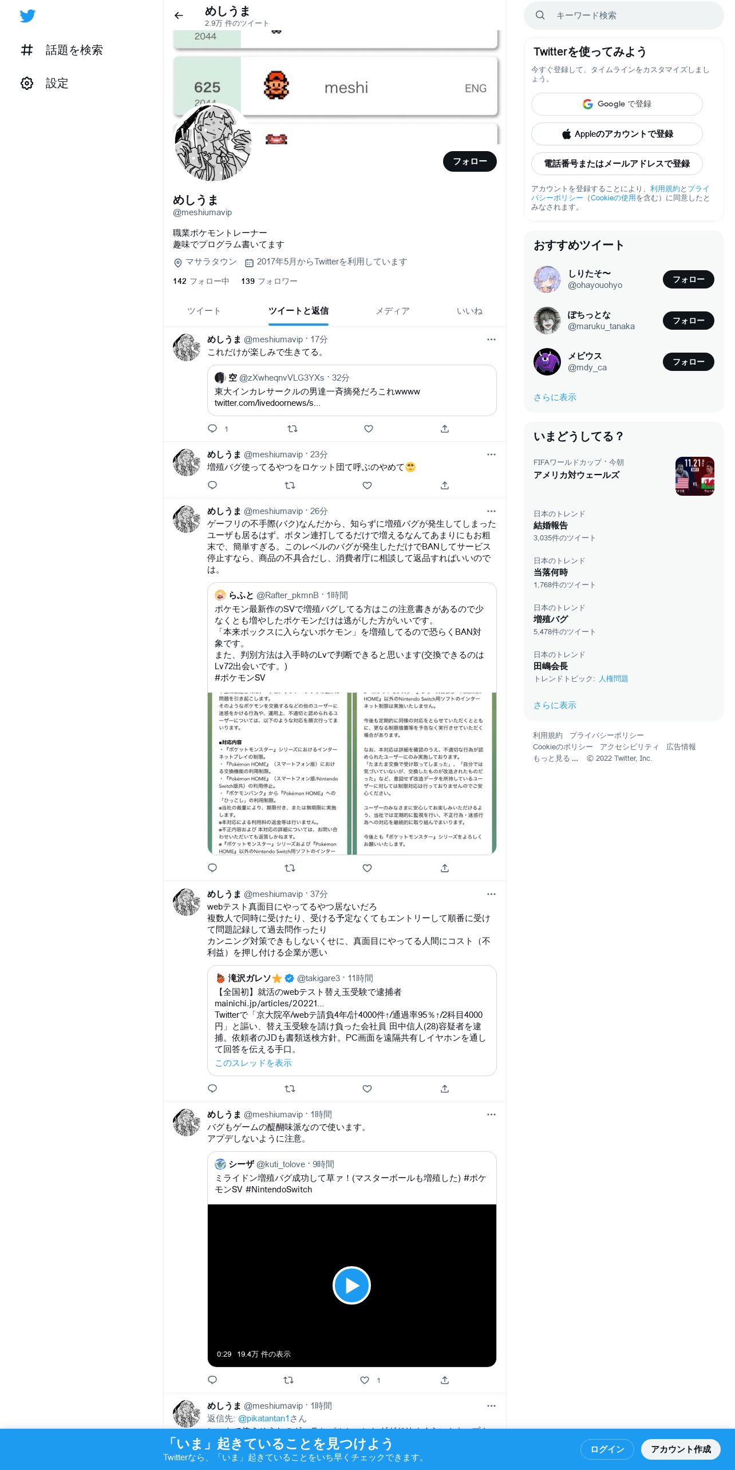Open more menu on 17分 tweet
Viewport: 735px width, 1470px height.
point(491,339)
